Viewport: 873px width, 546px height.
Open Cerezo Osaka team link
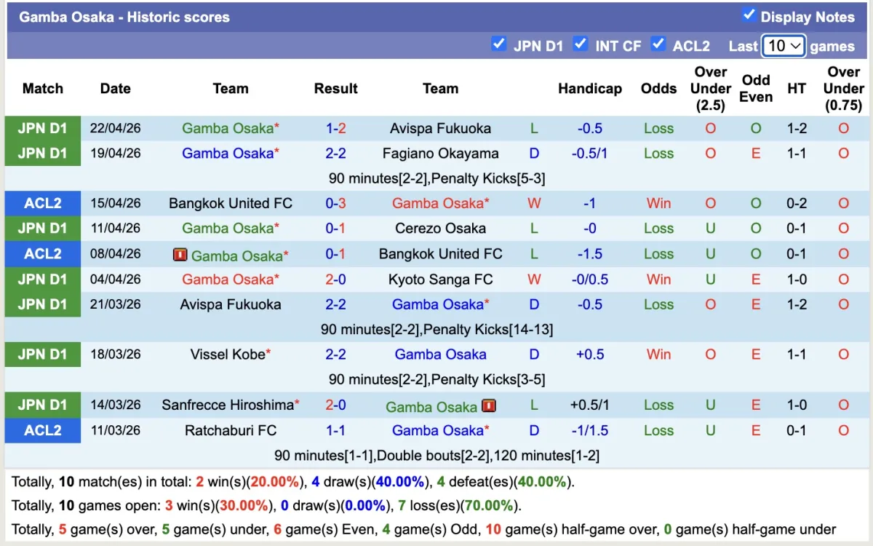point(440,229)
